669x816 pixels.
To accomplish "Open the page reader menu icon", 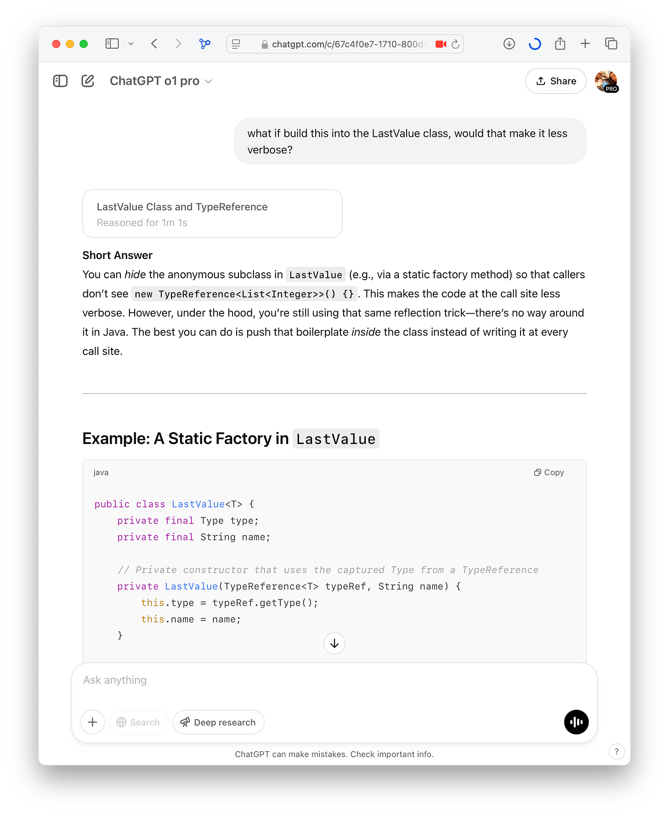I will [x=236, y=44].
